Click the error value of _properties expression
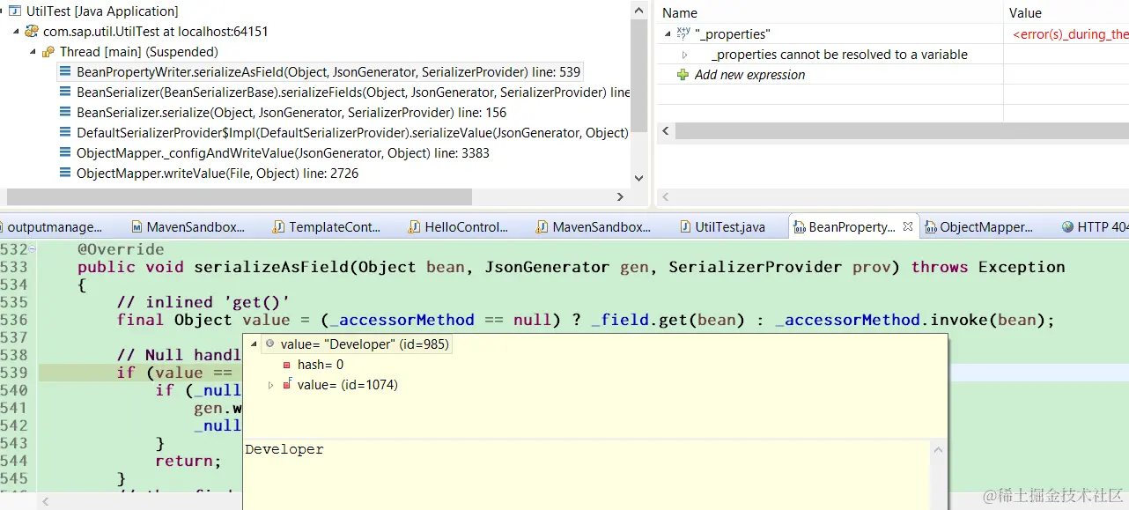The image size is (1129, 510). coord(1070,34)
